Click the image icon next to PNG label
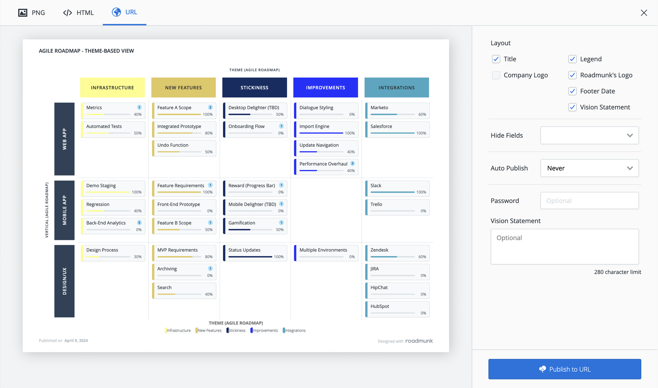The width and height of the screenshot is (658, 388). [22, 12]
